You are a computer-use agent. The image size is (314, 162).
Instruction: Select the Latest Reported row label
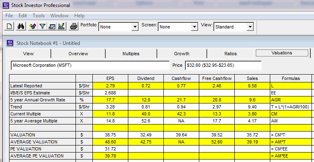click(42, 86)
